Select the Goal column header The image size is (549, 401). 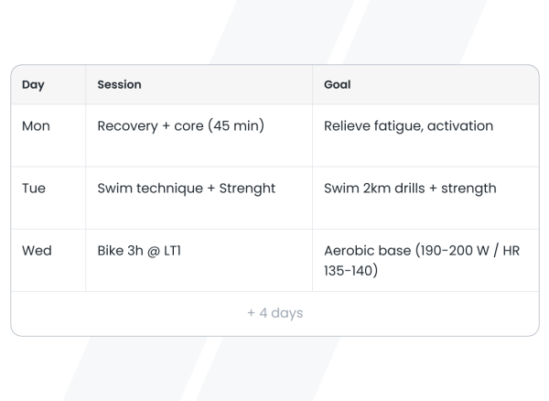(338, 85)
